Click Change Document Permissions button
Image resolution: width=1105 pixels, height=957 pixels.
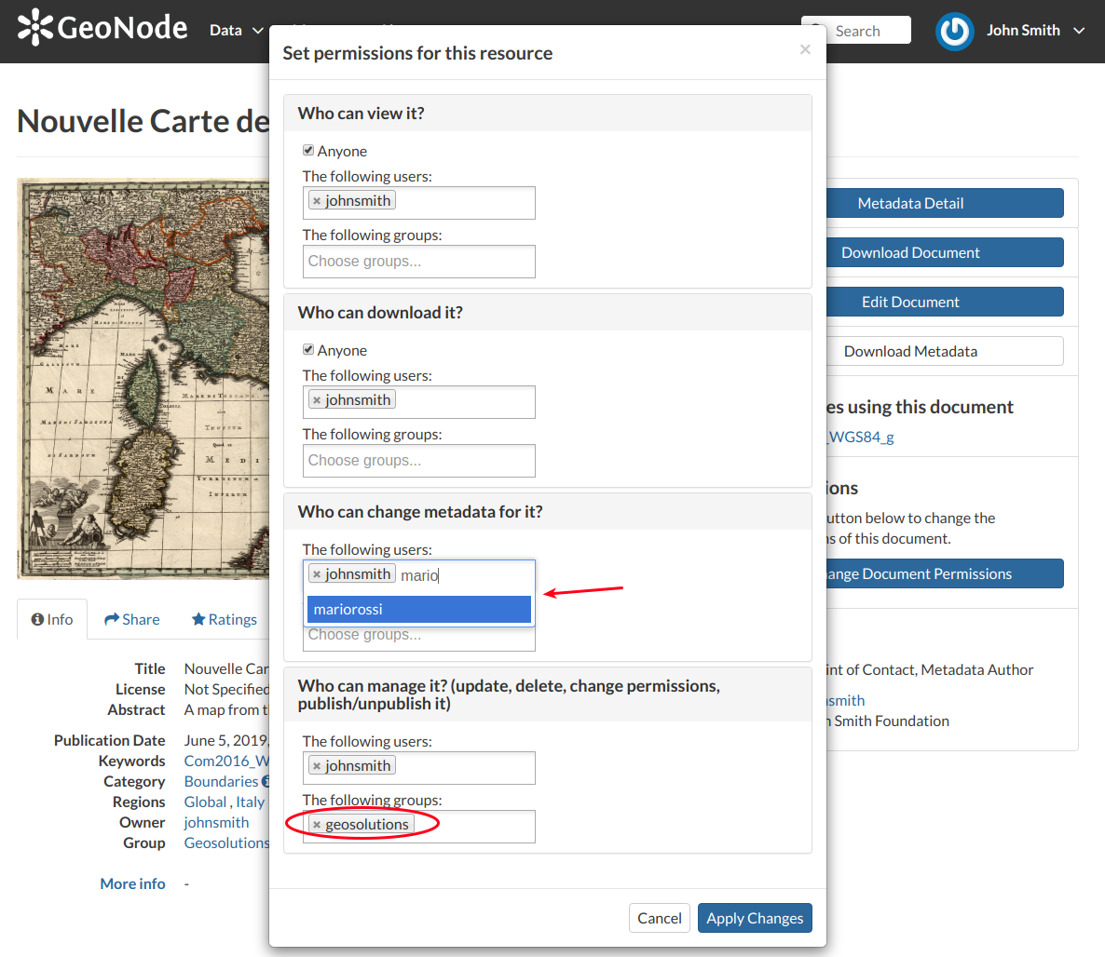(x=945, y=573)
